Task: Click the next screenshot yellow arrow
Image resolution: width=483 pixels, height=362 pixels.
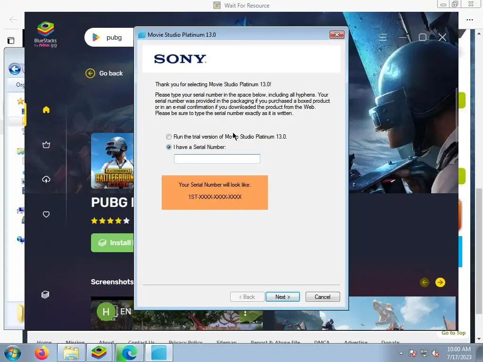Action: tap(440, 282)
